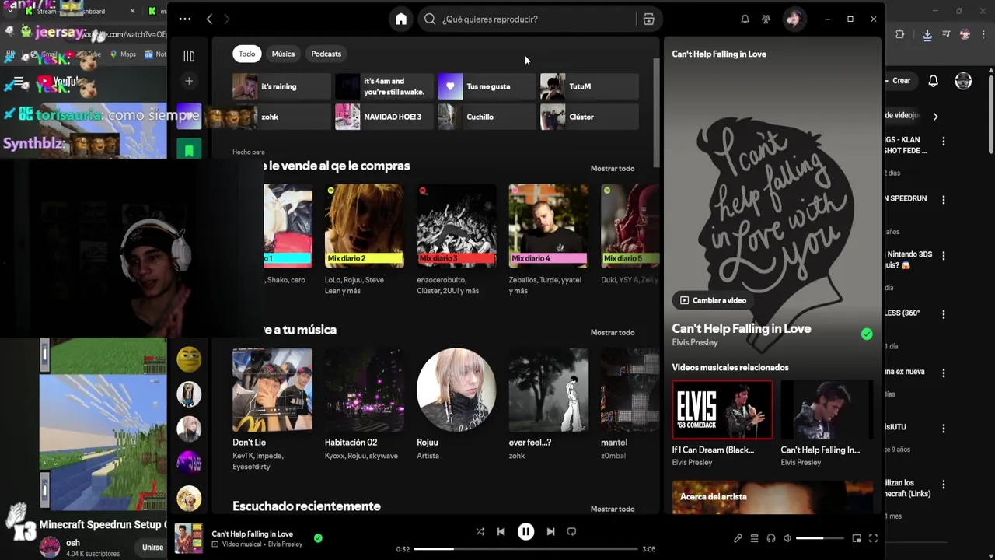The image size is (995, 560).
Task: Open the play queue icon
Action: [x=754, y=538]
